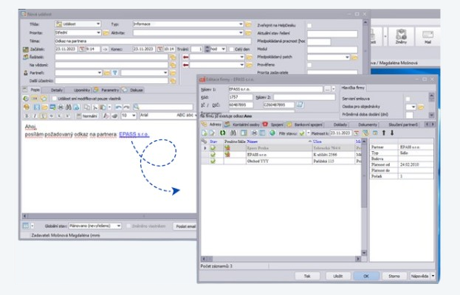The image size is (460, 295).
Task: Click the Bold formatting icon in the editor
Action: click(x=25, y=115)
